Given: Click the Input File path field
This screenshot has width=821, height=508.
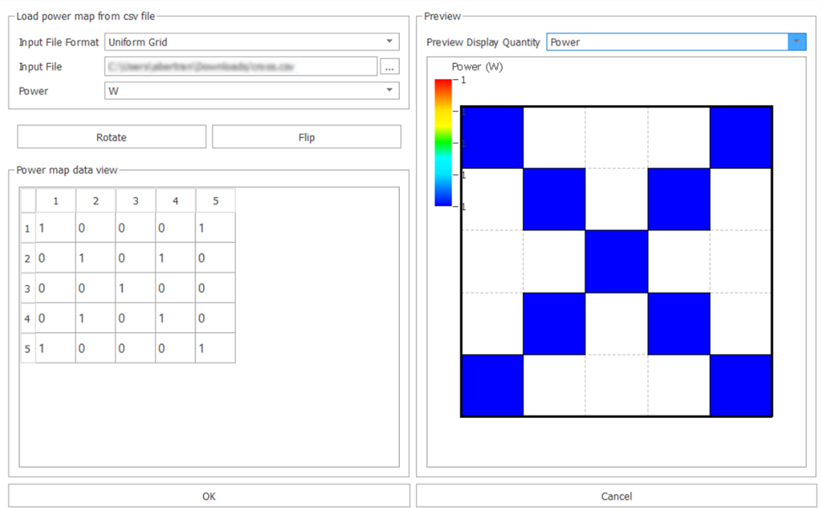Looking at the screenshot, I should [x=240, y=66].
